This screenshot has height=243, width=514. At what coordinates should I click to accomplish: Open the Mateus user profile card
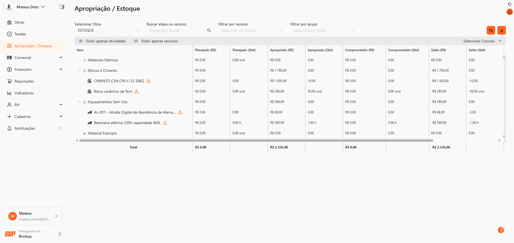(33, 216)
